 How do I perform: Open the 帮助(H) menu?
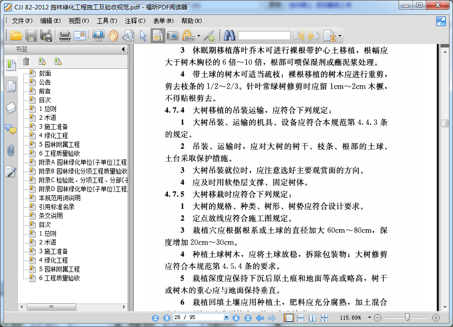click(192, 21)
